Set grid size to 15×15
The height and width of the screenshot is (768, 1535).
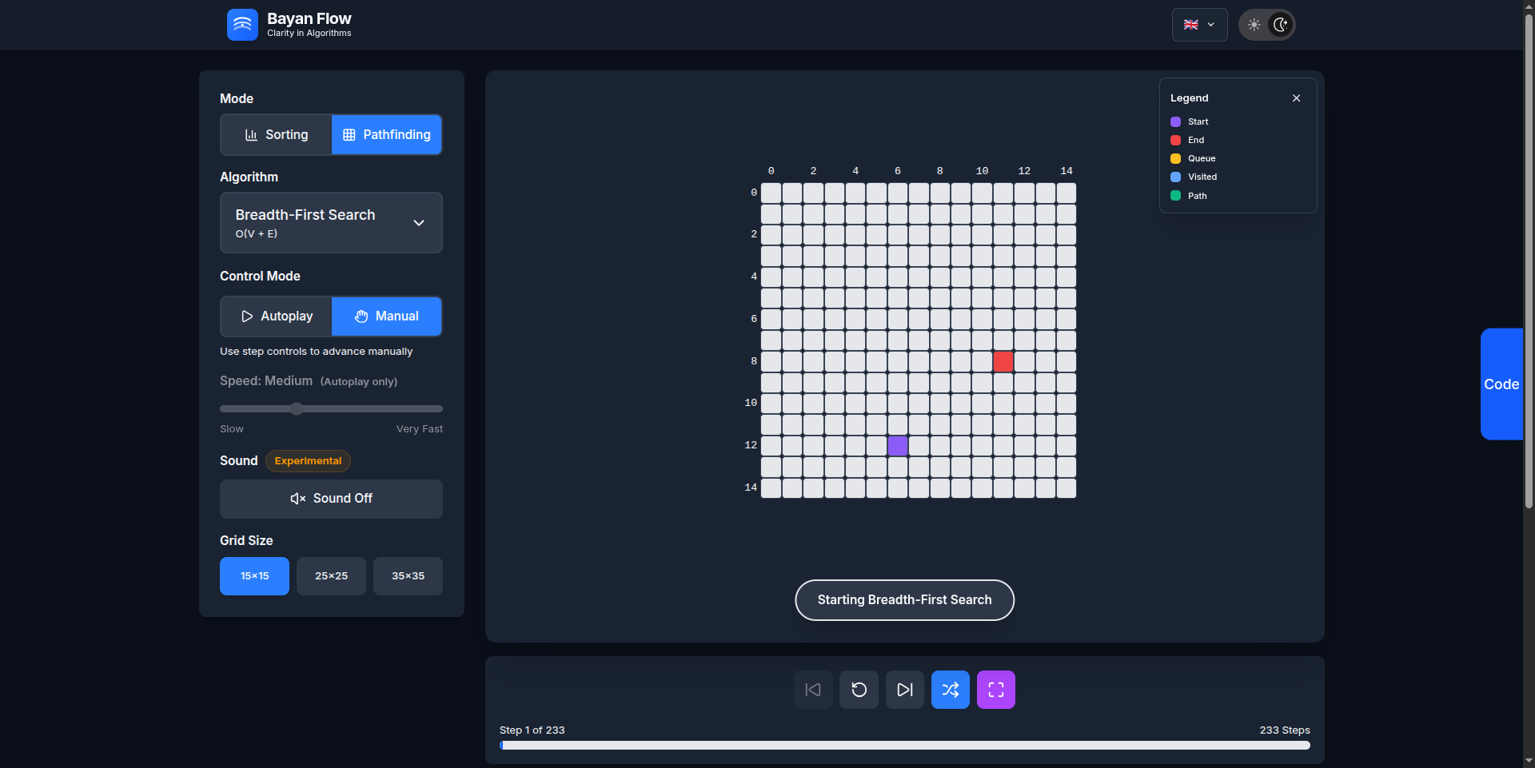pos(254,576)
